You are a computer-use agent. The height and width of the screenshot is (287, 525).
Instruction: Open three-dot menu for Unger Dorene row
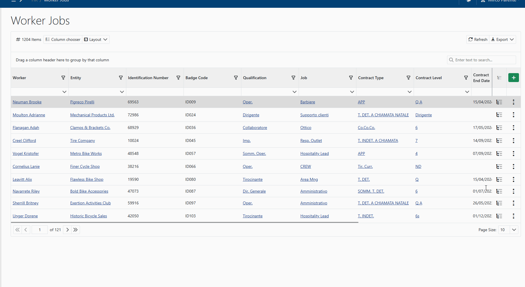513,216
